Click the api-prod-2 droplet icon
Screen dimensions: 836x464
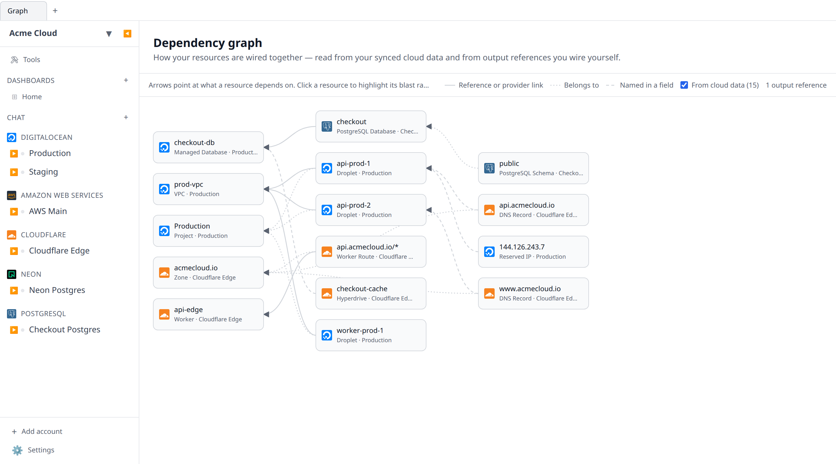(327, 210)
